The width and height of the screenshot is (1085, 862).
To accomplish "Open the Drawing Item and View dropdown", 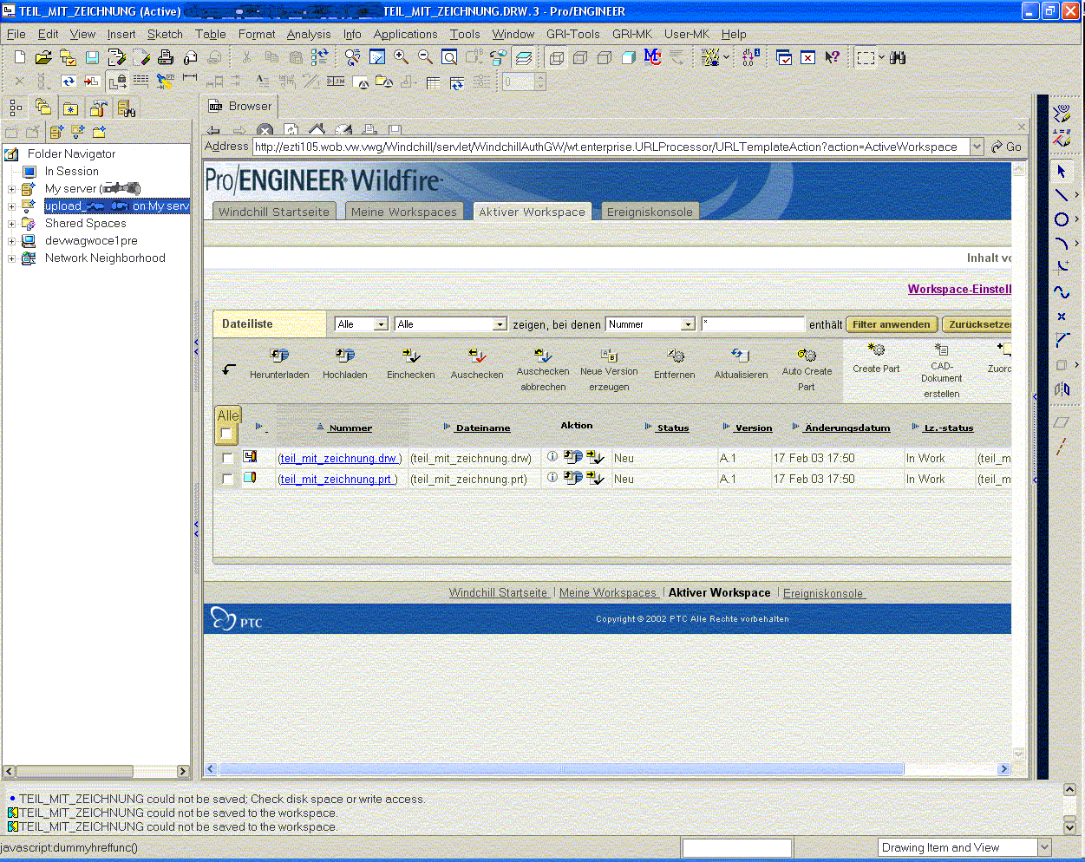I will [x=1044, y=847].
